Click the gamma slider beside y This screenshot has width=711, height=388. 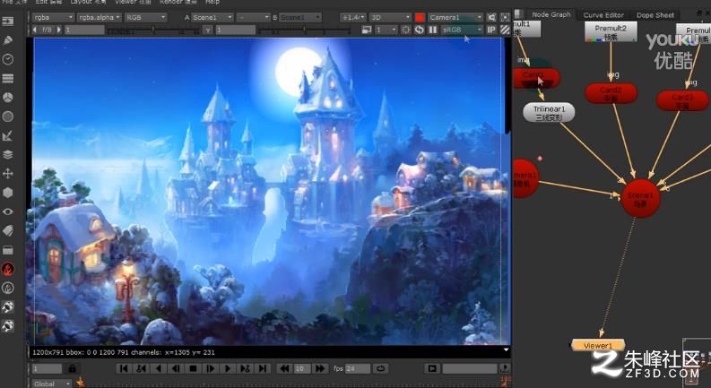pyautogui.click(x=304, y=30)
